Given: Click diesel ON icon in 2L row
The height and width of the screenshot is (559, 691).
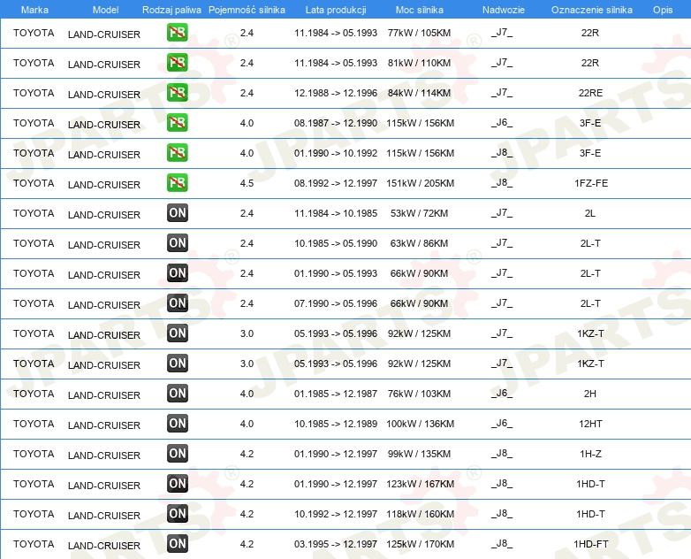Looking at the screenshot, I should pos(177,212).
